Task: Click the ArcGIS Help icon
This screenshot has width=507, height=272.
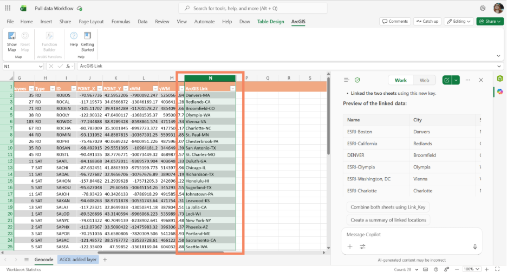Action: coord(74,40)
